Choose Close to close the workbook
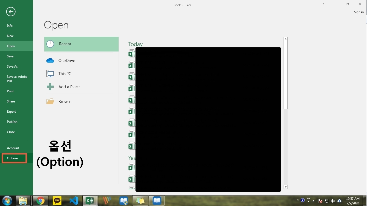This screenshot has width=367, height=206. [16, 132]
